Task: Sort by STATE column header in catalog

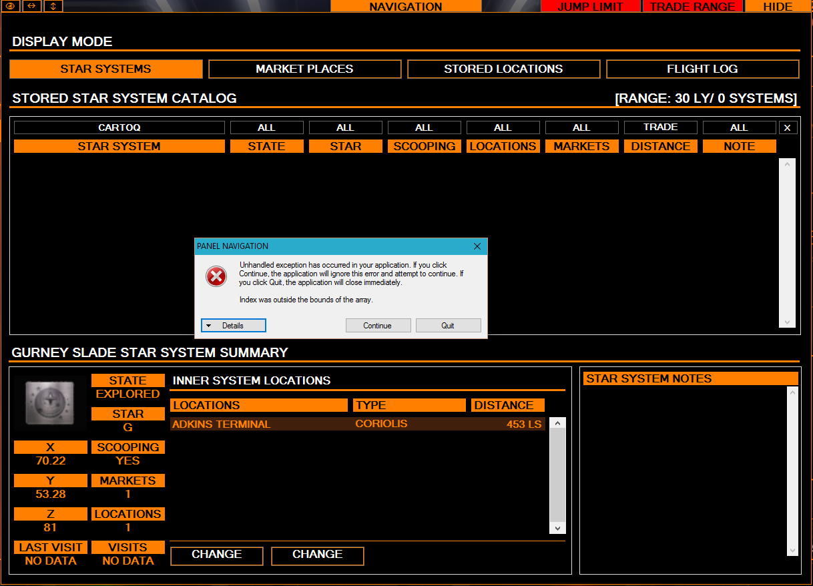Action: [x=266, y=146]
